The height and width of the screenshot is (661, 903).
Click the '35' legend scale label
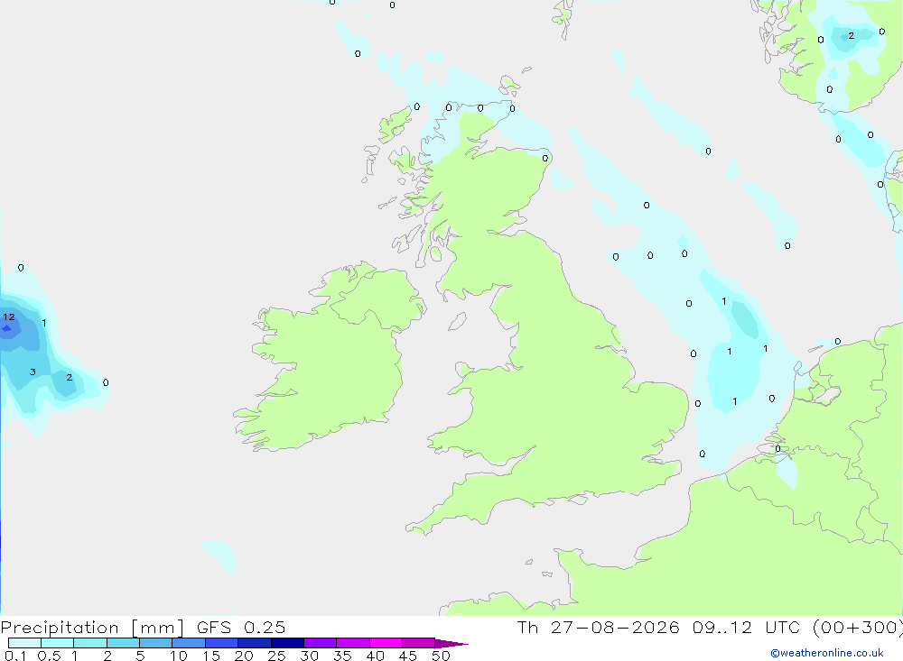point(342,656)
